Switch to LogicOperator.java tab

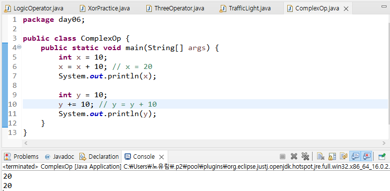click(x=34, y=8)
